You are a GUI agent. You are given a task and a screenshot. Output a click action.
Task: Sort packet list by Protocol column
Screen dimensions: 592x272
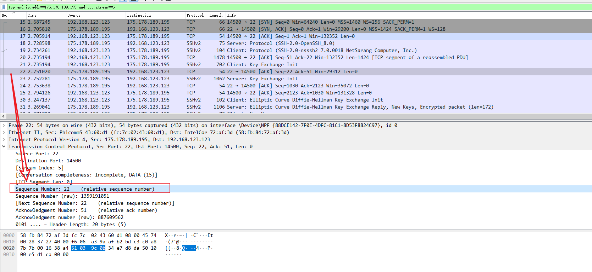click(196, 15)
